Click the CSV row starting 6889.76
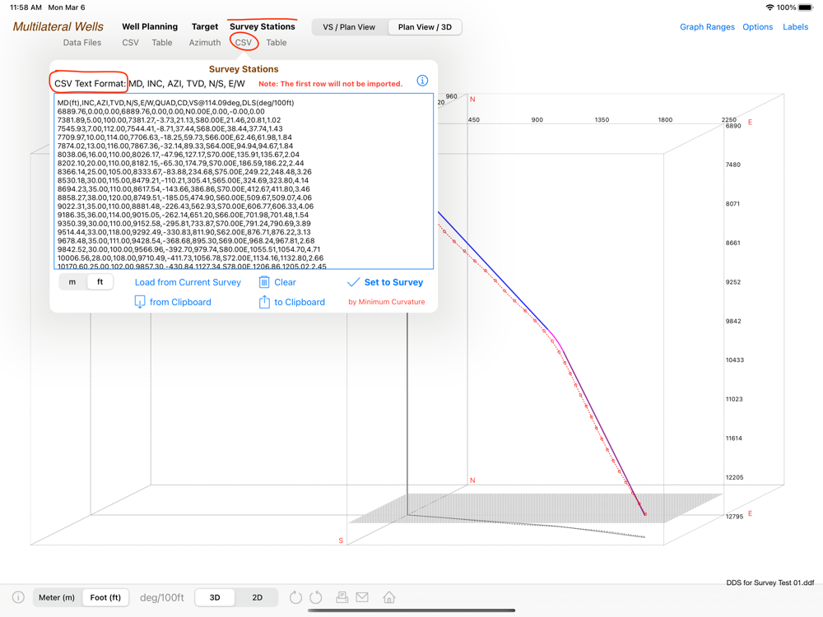The width and height of the screenshot is (823, 617). [x=161, y=111]
